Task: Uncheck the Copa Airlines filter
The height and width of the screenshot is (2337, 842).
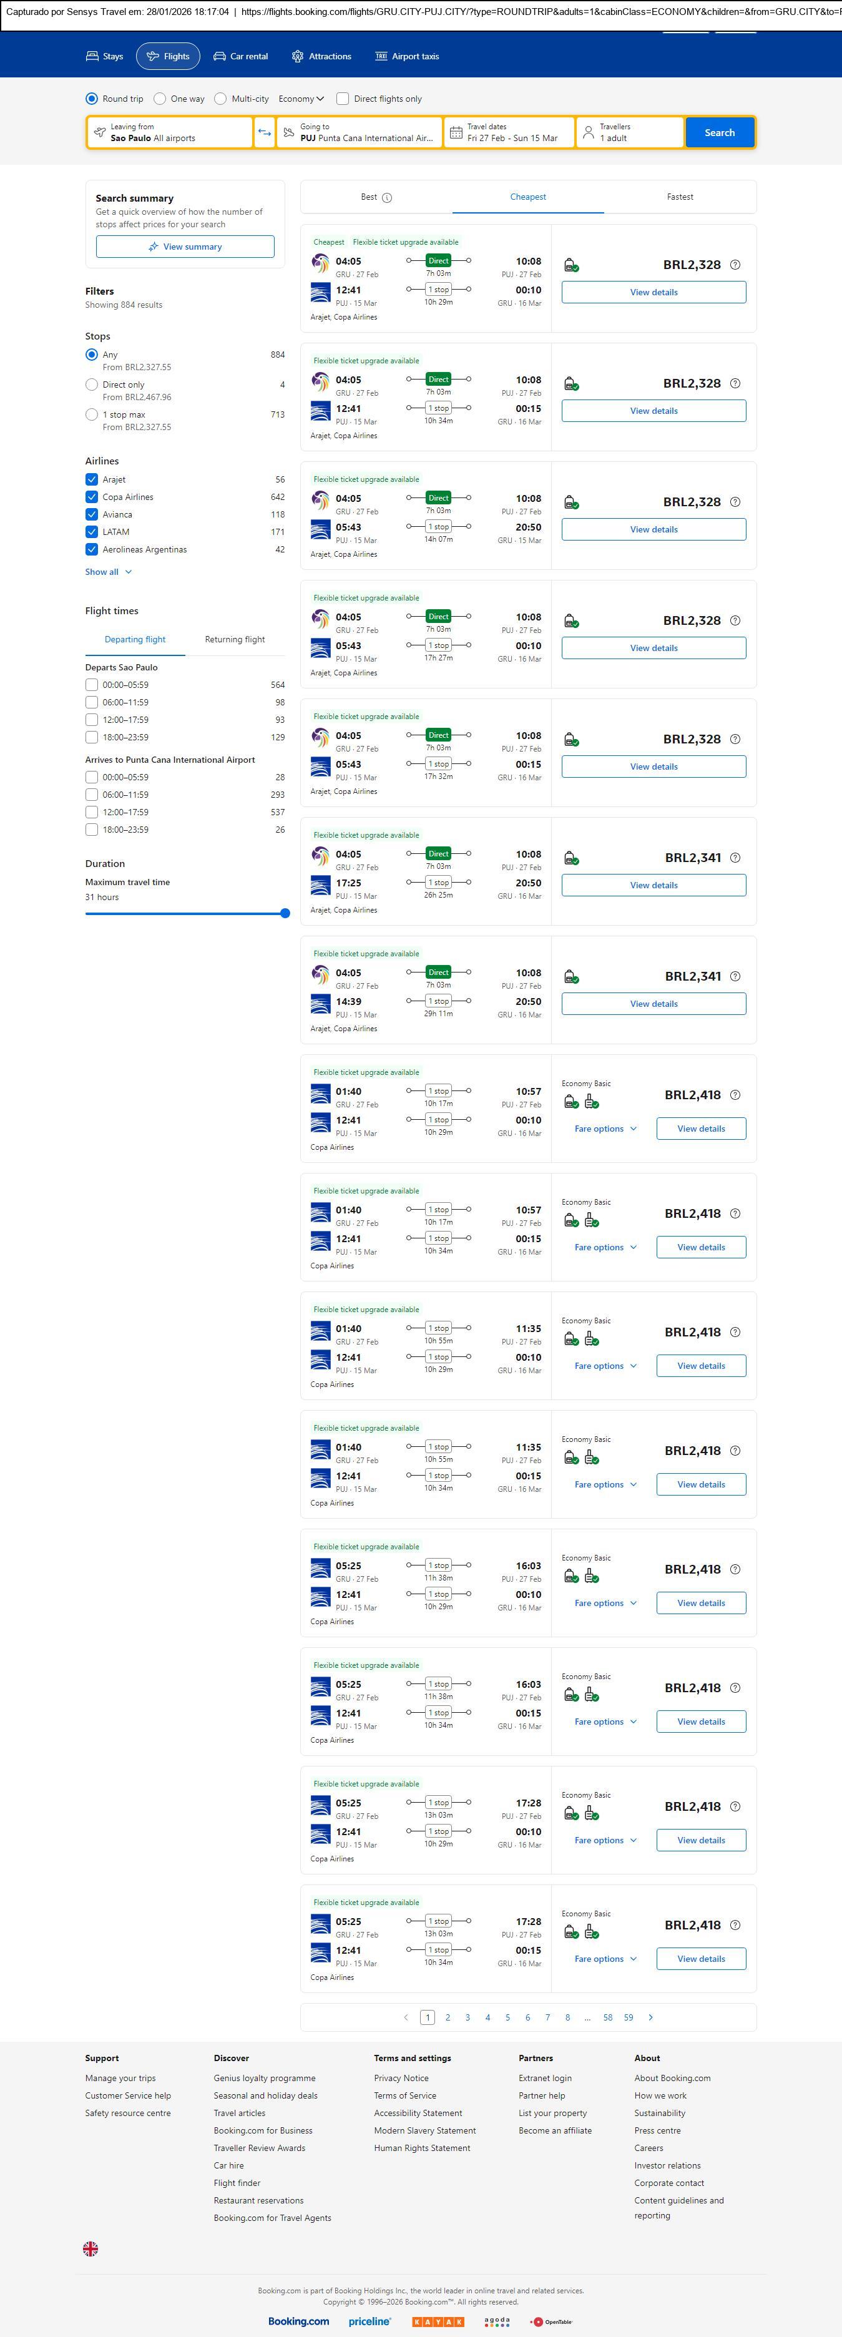Action: pyautogui.click(x=92, y=497)
